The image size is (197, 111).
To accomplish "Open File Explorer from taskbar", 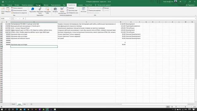I will [21, 109].
